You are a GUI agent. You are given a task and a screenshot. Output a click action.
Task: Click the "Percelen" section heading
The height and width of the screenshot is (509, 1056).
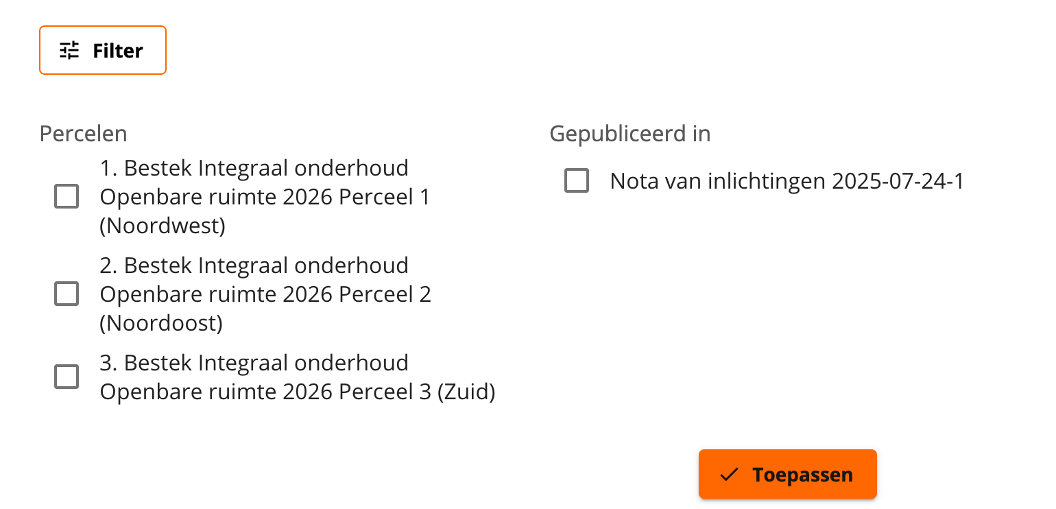83,134
